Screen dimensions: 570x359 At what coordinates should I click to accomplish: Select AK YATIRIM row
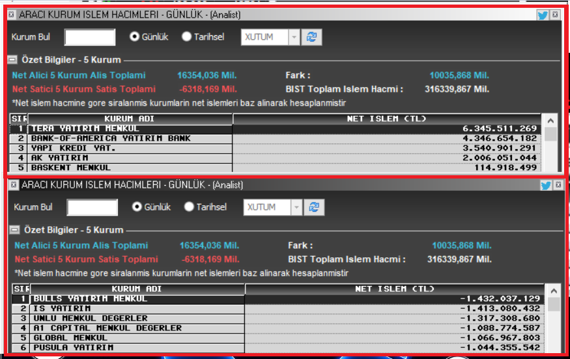[x=275, y=158]
